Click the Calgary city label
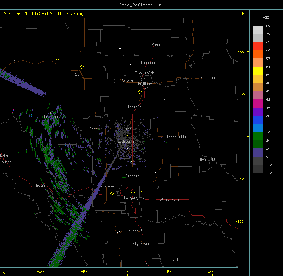 point(131,198)
